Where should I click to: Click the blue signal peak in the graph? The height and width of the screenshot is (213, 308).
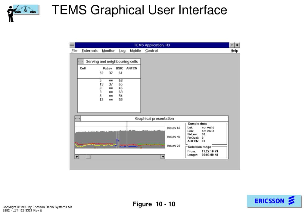pos(117,140)
